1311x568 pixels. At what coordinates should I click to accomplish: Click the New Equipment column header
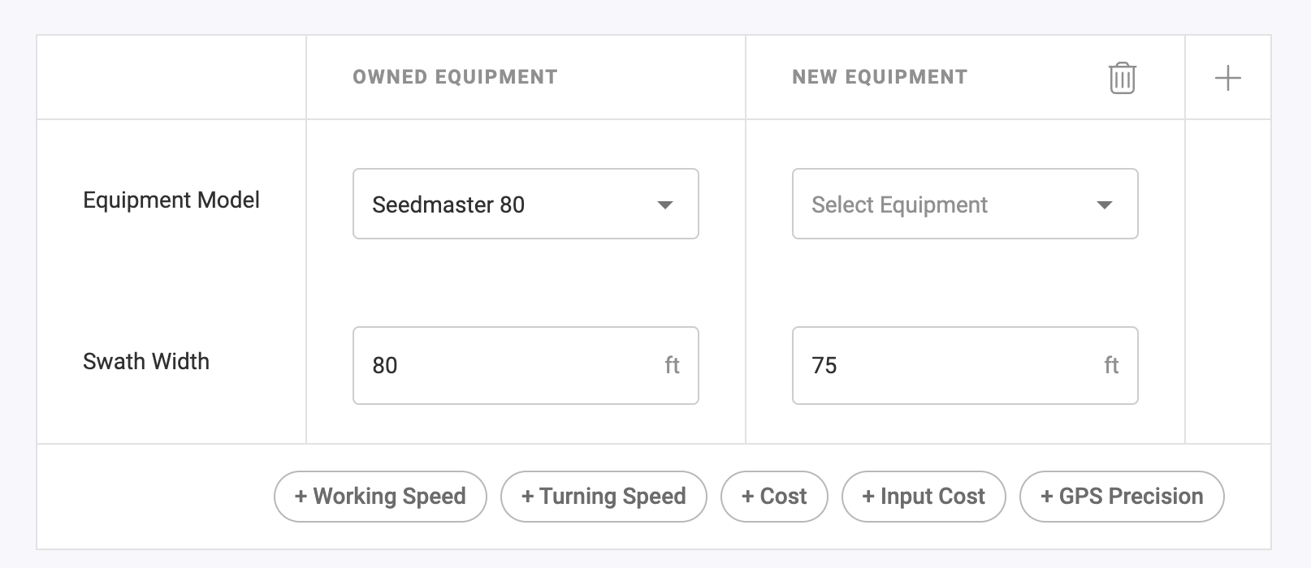[x=880, y=77]
